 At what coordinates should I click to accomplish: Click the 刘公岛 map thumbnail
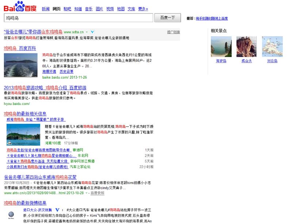(272, 46)
